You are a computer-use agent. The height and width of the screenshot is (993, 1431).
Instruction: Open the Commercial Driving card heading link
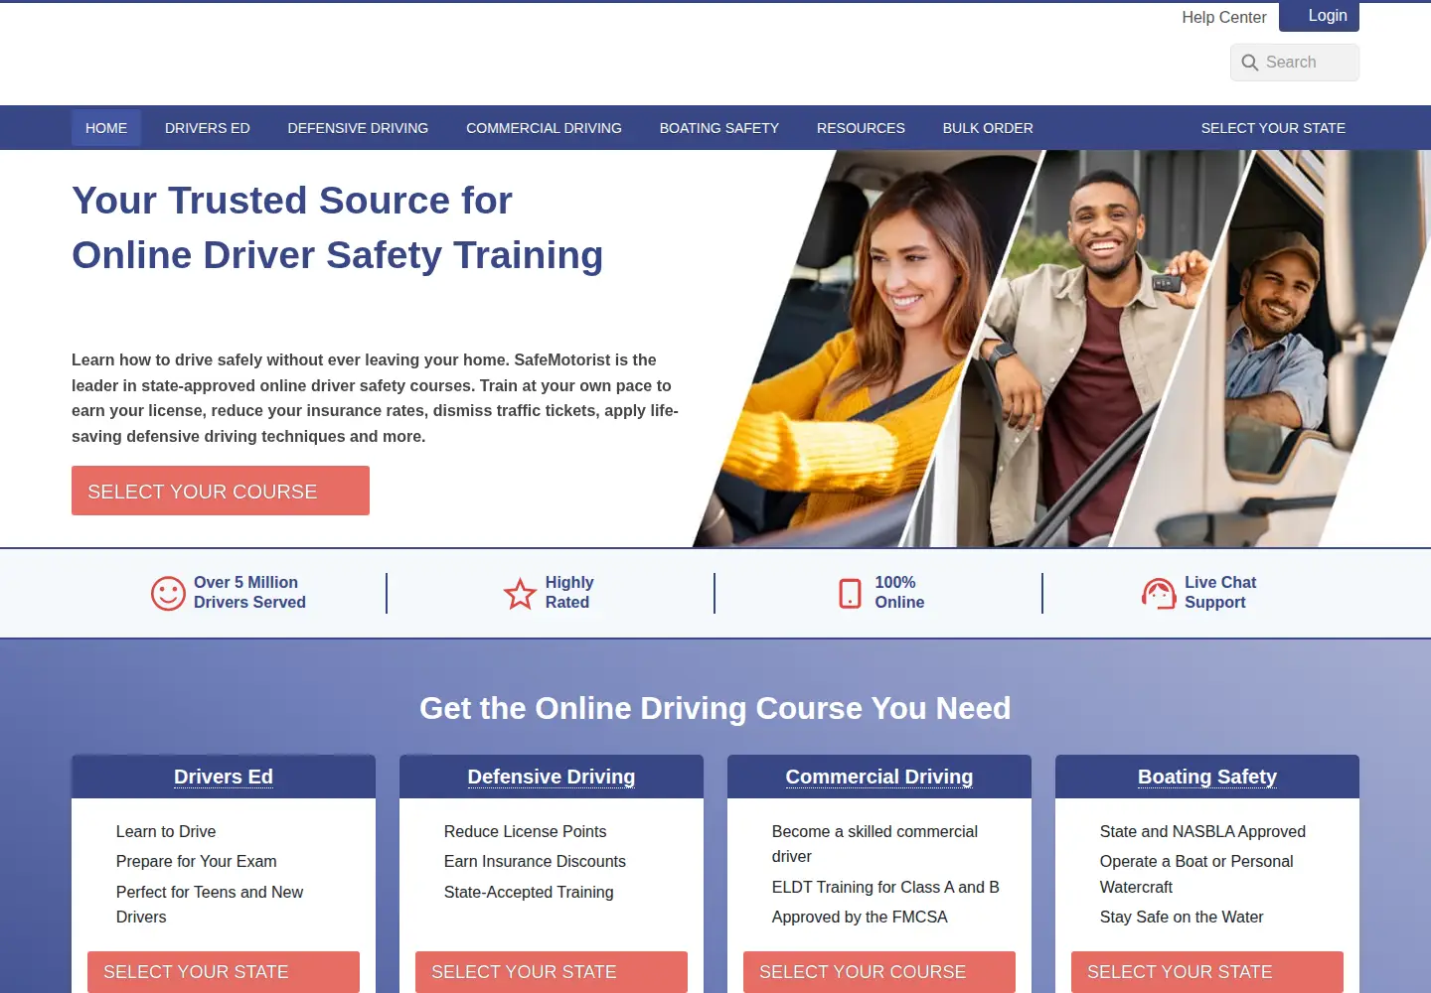(879, 777)
